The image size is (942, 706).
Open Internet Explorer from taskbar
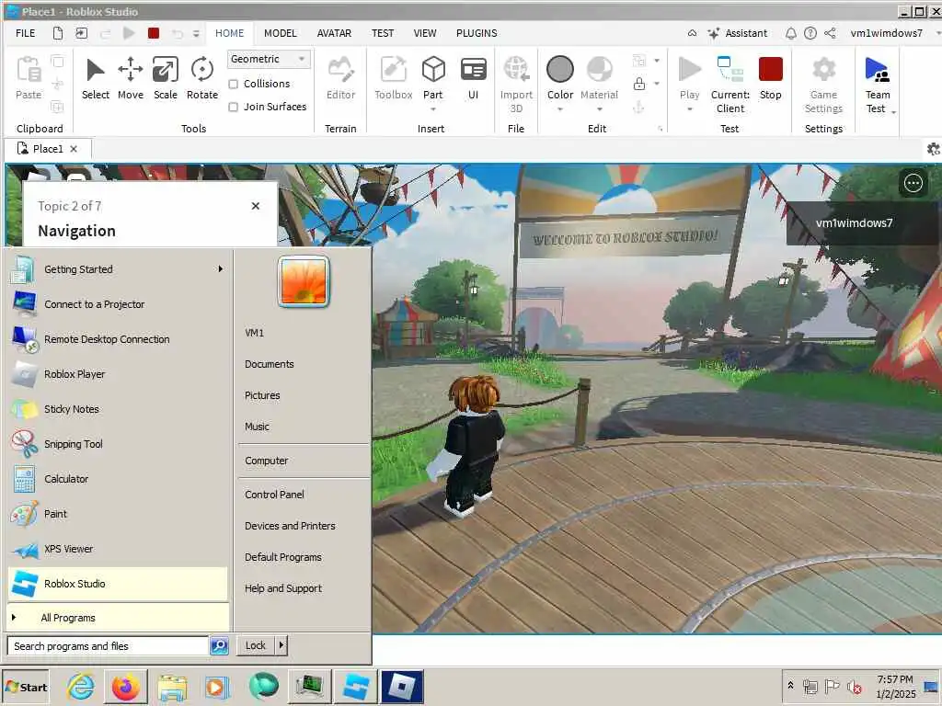click(81, 687)
